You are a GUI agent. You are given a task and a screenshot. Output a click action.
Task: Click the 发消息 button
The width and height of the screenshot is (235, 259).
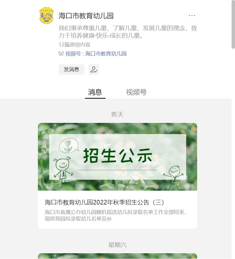click(x=71, y=69)
